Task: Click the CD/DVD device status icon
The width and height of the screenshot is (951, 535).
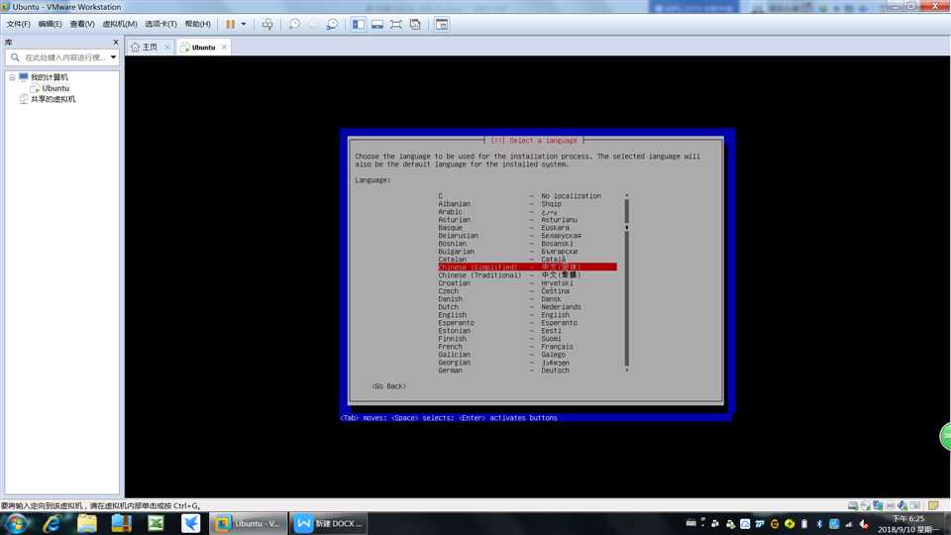Action: click(866, 505)
